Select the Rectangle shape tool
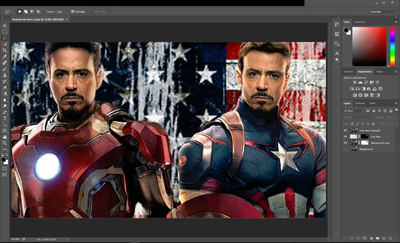Screen dimensions: 400x243 click(x=5, y=131)
